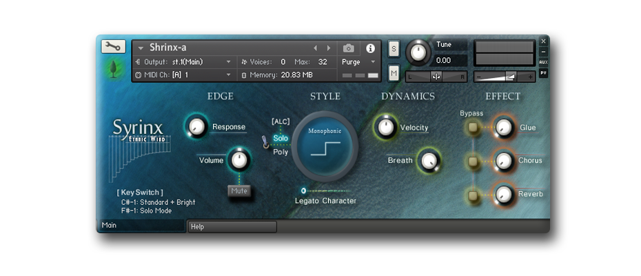Viewport: 641px width, 276px height.
Task: Decrease volume with the minus button
Action: [478, 77]
